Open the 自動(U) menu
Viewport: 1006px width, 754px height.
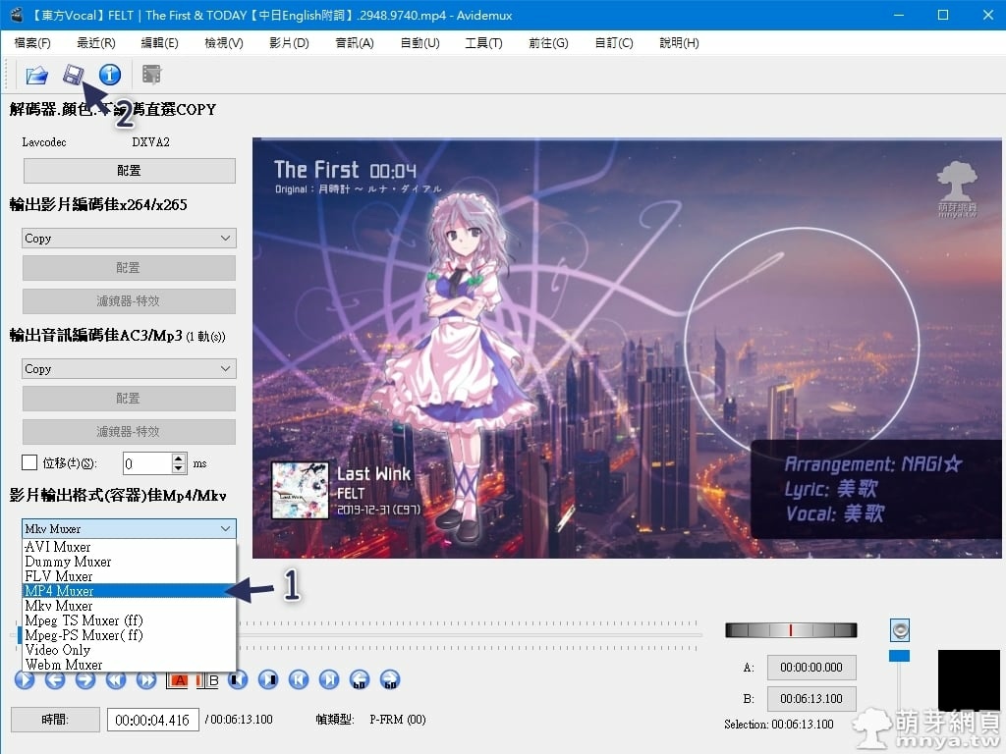pyautogui.click(x=420, y=43)
